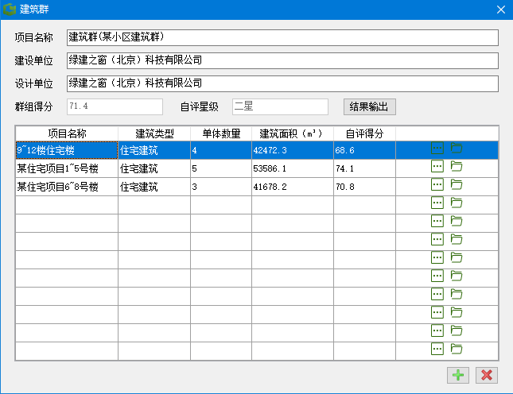The width and height of the screenshot is (513, 394).
Task: Click the 建筑面积 column header
Action: (x=292, y=133)
